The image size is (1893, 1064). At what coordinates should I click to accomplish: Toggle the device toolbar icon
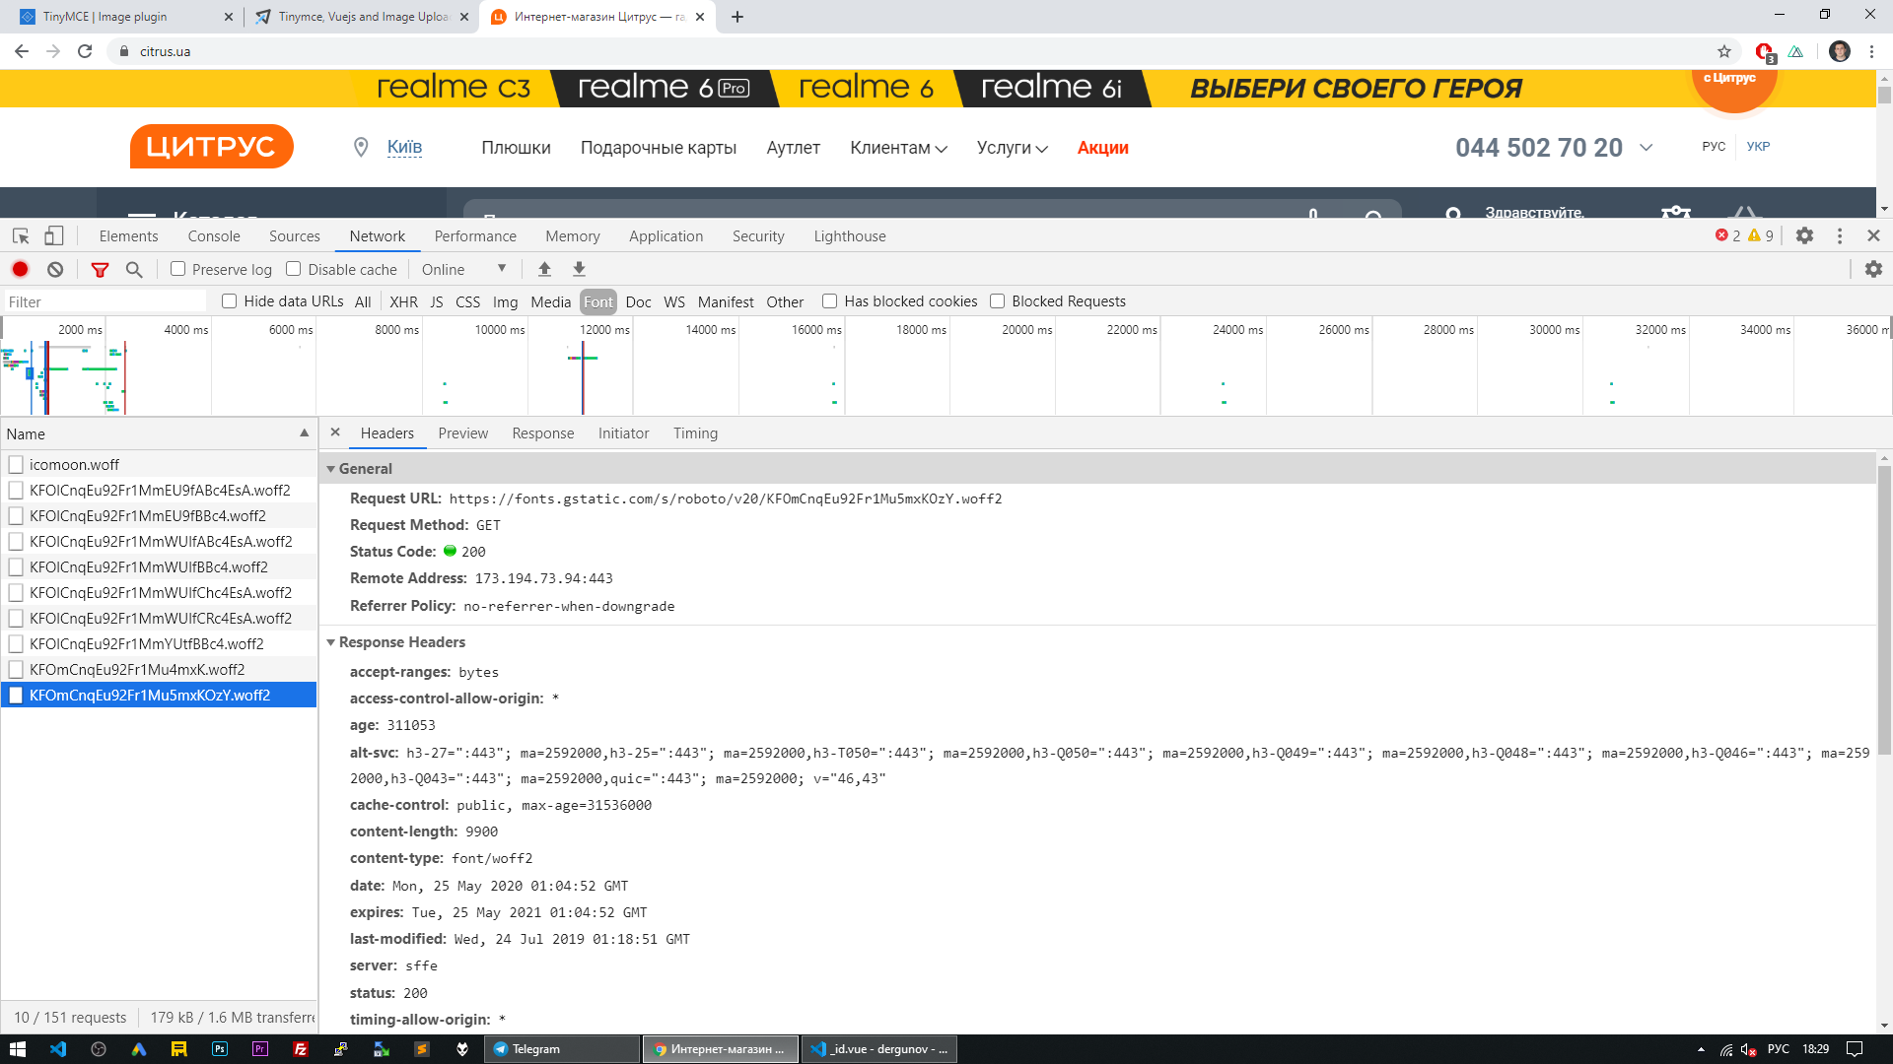point(54,236)
